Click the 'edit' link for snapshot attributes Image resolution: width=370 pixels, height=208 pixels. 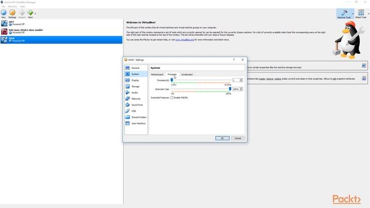tap(334, 79)
